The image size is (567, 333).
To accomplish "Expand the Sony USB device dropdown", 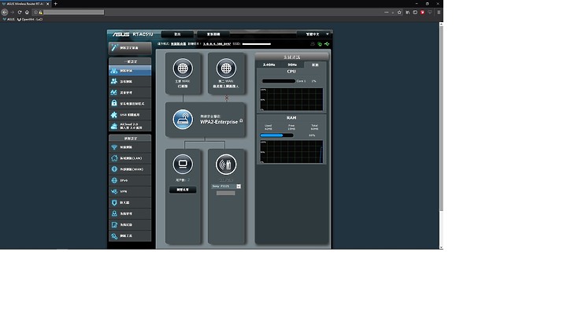I will pyautogui.click(x=239, y=187).
